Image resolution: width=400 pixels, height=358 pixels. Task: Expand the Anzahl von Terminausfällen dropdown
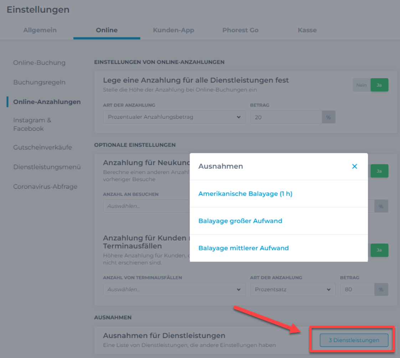(x=174, y=290)
